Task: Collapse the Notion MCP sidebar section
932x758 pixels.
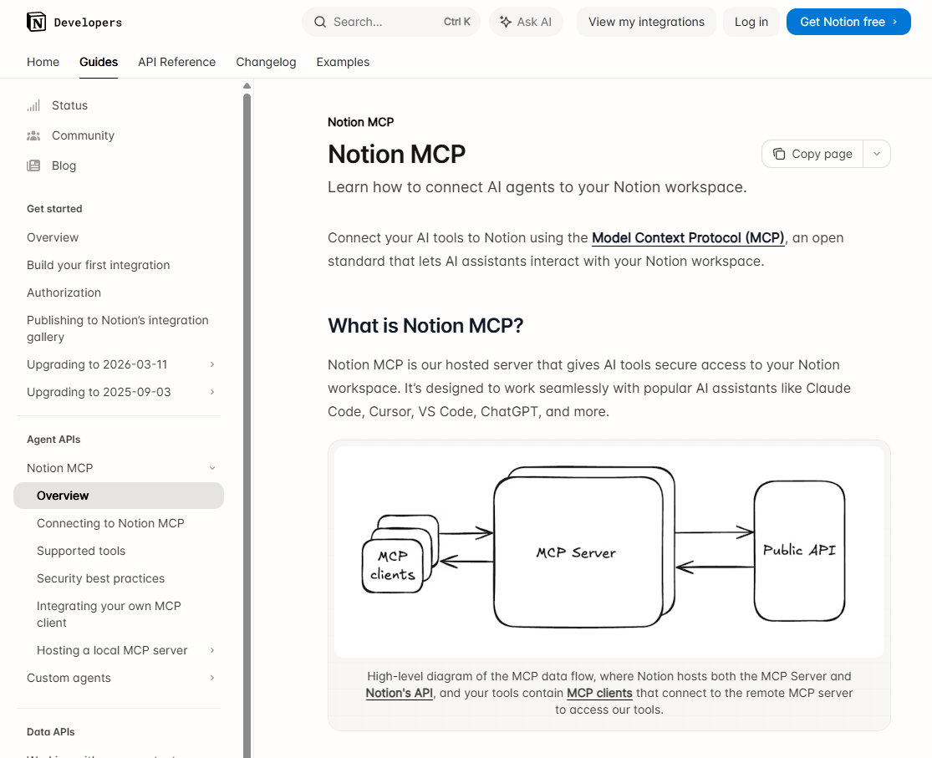Action: 211,468
